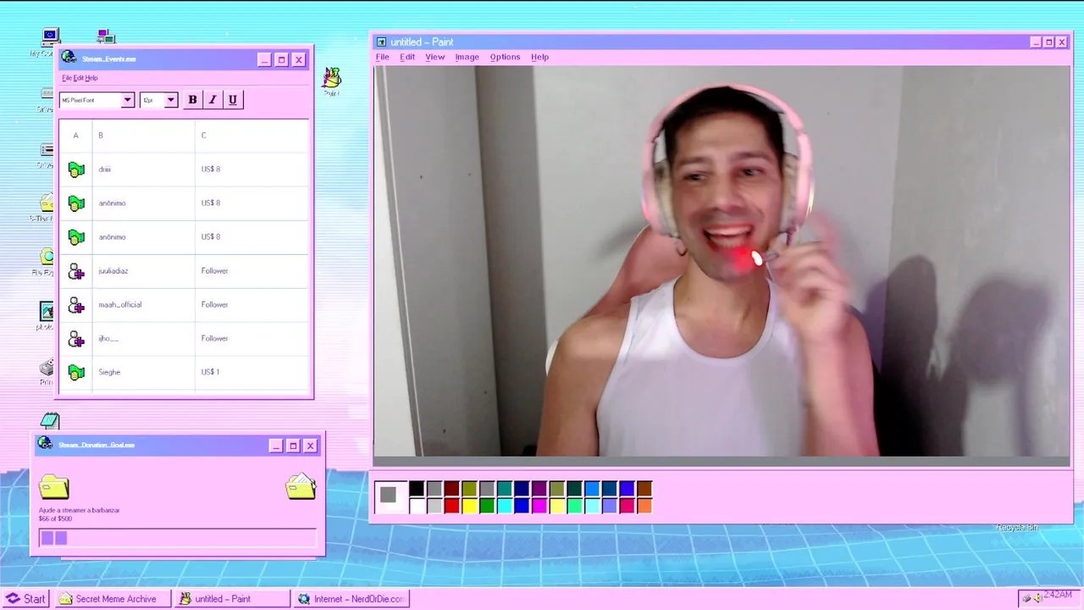Viewport: 1084px width, 610px height.
Task: Choose the bright yellow swatch
Action: [469, 506]
